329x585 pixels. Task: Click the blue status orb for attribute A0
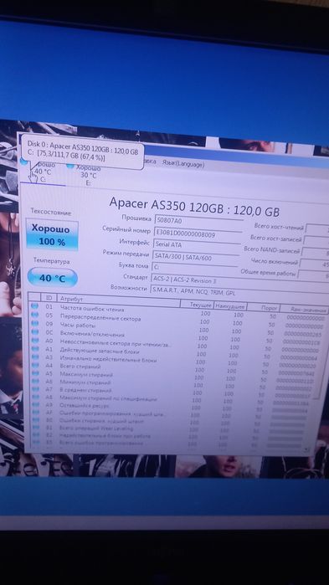[x=35, y=341]
